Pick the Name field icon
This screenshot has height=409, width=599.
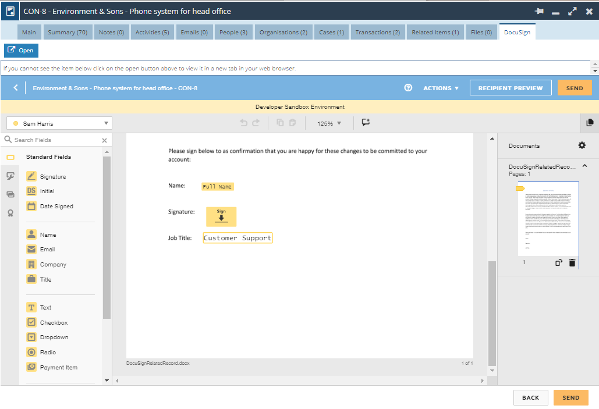[x=31, y=234]
